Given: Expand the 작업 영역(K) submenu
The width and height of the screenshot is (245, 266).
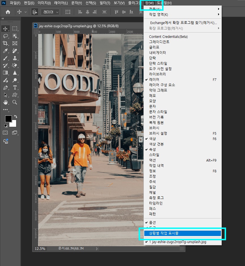Looking at the screenshot, I should tap(158, 14).
